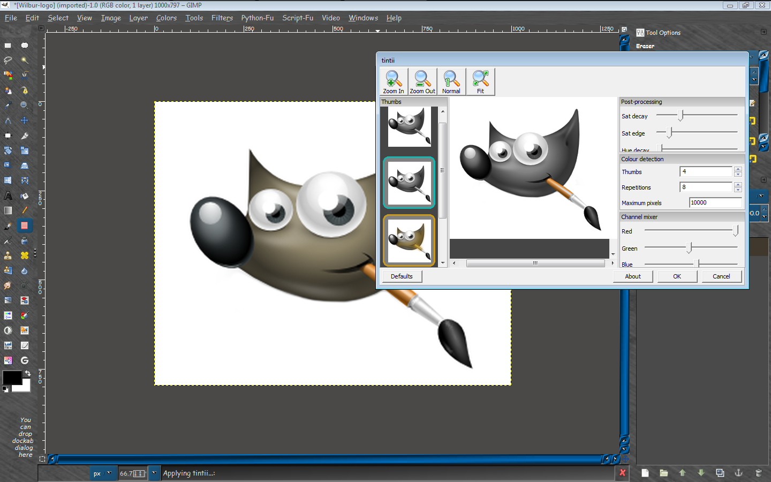Select the Color Picker eyedropper tool
Viewport: 771px width, 482px height.
click(8, 106)
